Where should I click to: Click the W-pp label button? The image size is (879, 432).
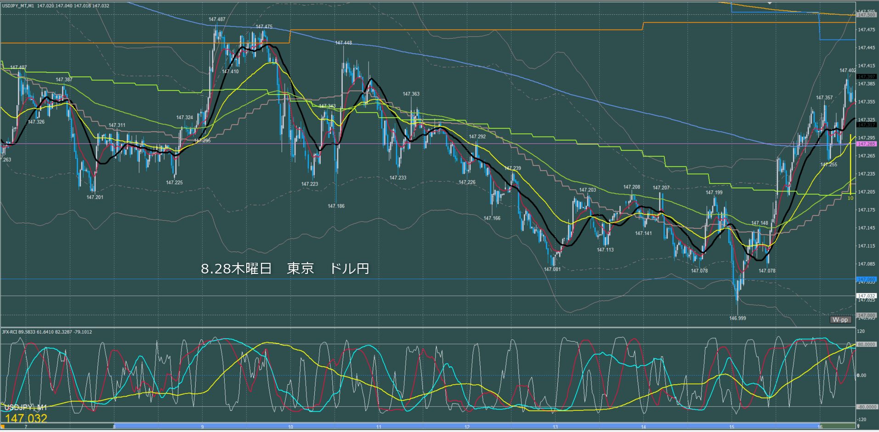click(x=840, y=319)
